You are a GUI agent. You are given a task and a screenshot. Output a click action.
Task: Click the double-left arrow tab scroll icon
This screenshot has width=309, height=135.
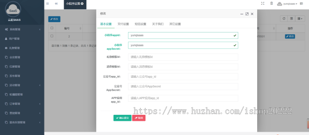pos(56,3)
